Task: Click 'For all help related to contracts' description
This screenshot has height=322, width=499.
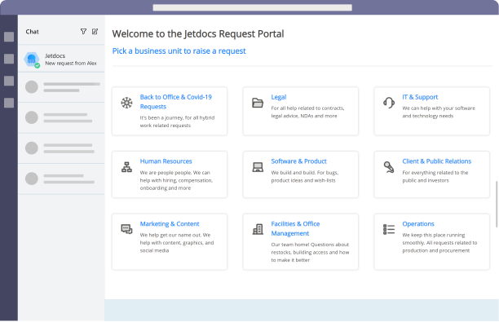Action: coord(307,112)
